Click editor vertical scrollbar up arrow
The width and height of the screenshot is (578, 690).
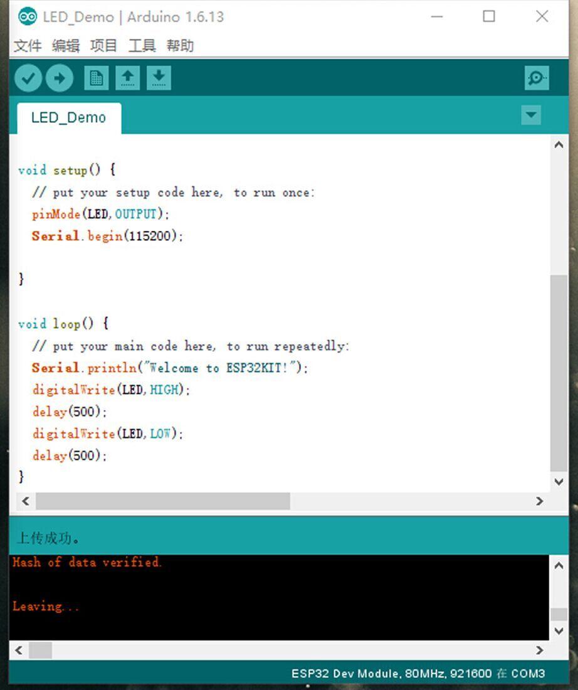559,145
